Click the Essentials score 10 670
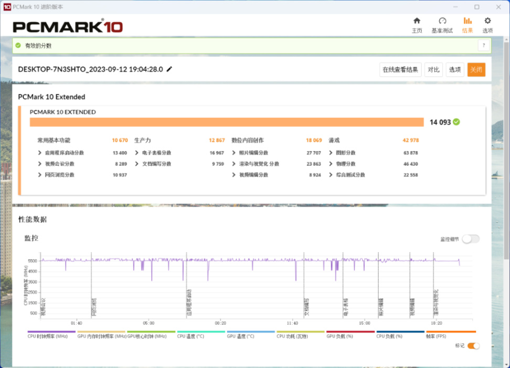The width and height of the screenshot is (510, 368). click(x=120, y=140)
